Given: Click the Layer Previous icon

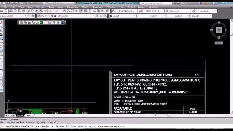Looking at the screenshot, I should pos(101,16).
